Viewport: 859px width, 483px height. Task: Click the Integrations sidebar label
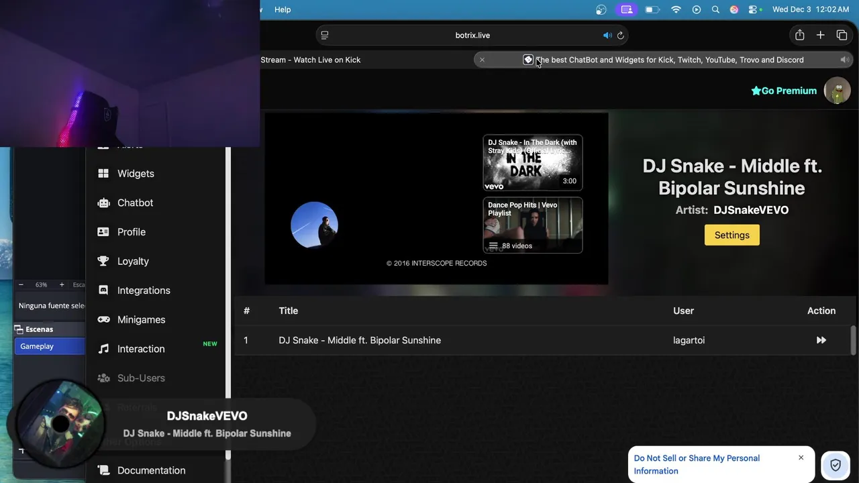[x=144, y=290]
